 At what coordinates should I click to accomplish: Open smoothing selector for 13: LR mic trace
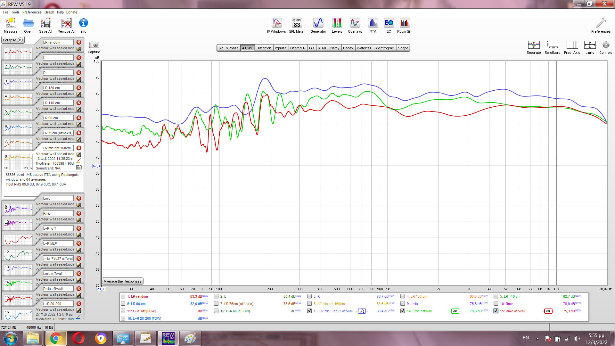click(x=362, y=311)
